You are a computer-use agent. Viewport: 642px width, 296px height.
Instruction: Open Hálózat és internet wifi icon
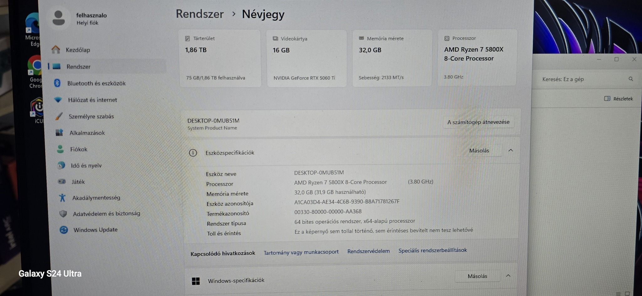pos(58,100)
